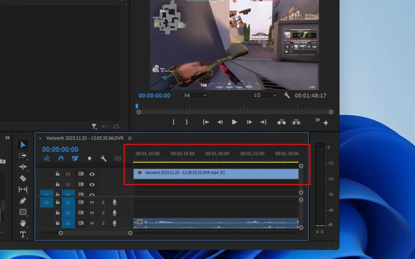Click the filter bin content icon
The image size is (415, 259).
click(x=94, y=126)
